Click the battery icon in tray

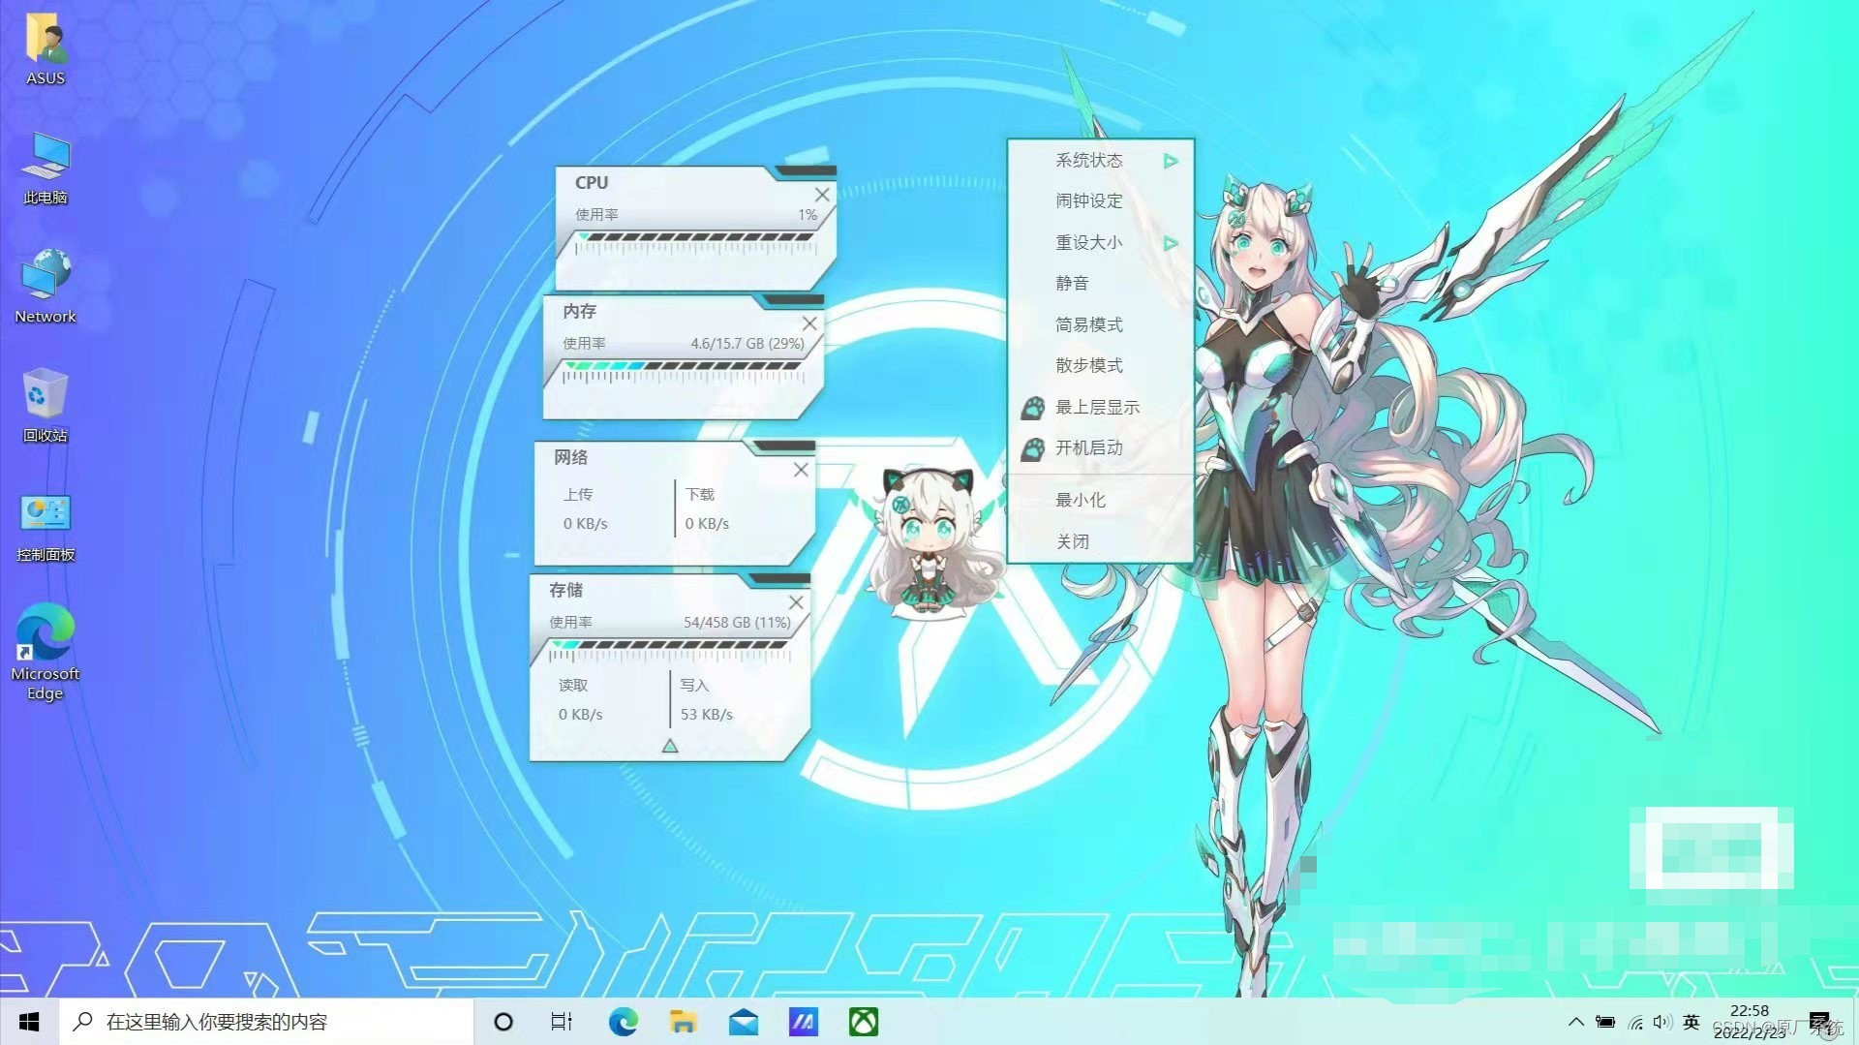(1605, 1022)
